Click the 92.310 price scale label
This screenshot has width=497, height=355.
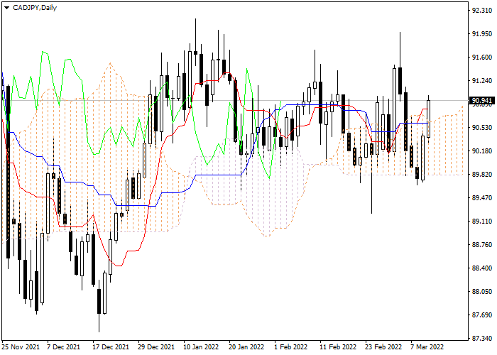coord(482,11)
